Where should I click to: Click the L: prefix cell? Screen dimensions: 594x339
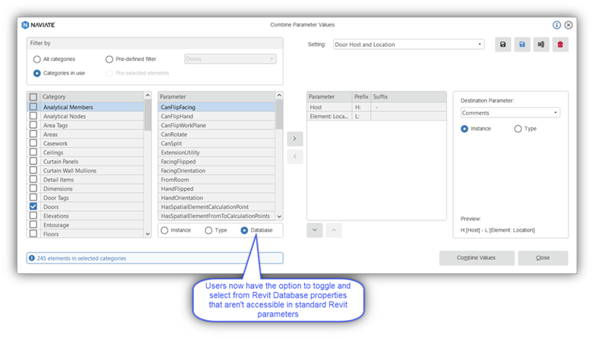(x=361, y=116)
